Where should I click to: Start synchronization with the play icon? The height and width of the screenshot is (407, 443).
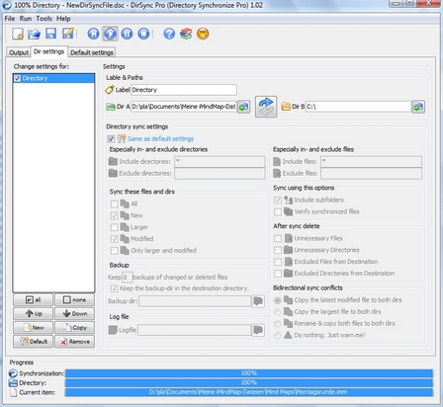click(110, 34)
